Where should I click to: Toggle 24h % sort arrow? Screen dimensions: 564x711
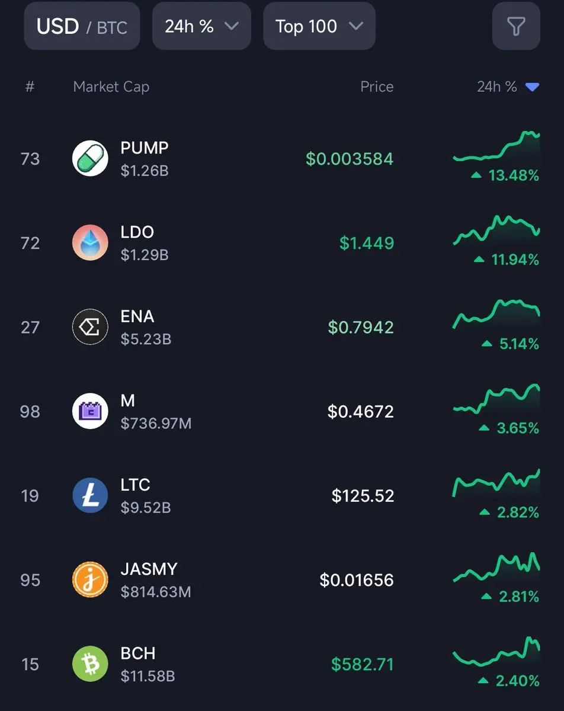pos(532,87)
